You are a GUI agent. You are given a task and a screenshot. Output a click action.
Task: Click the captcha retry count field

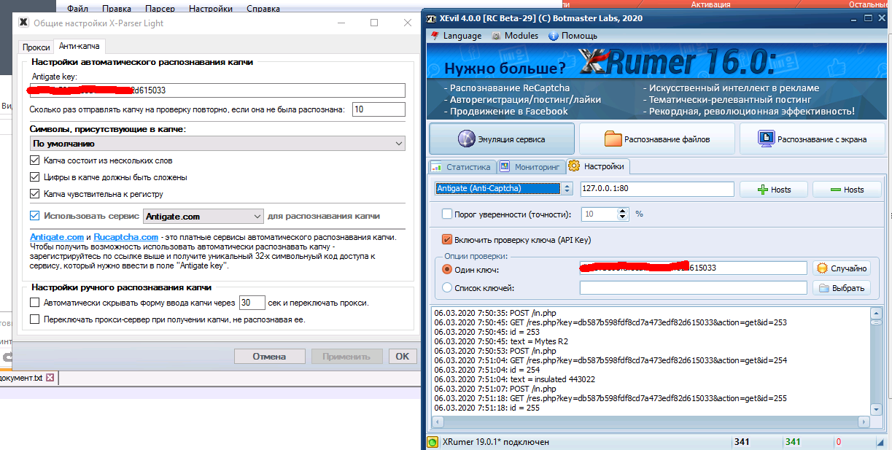(379, 109)
